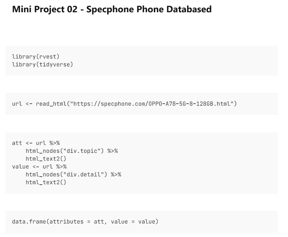Click last html_text2() call
The width and height of the screenshot is (288, 237).
pos(46,182)
